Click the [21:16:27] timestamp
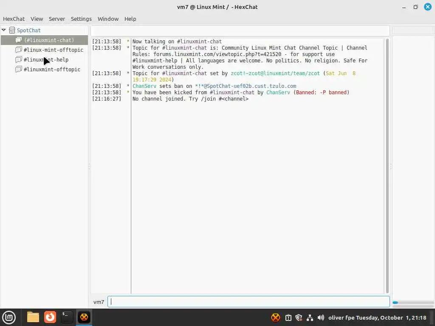 pyautogui.click(x=107, y=99)
